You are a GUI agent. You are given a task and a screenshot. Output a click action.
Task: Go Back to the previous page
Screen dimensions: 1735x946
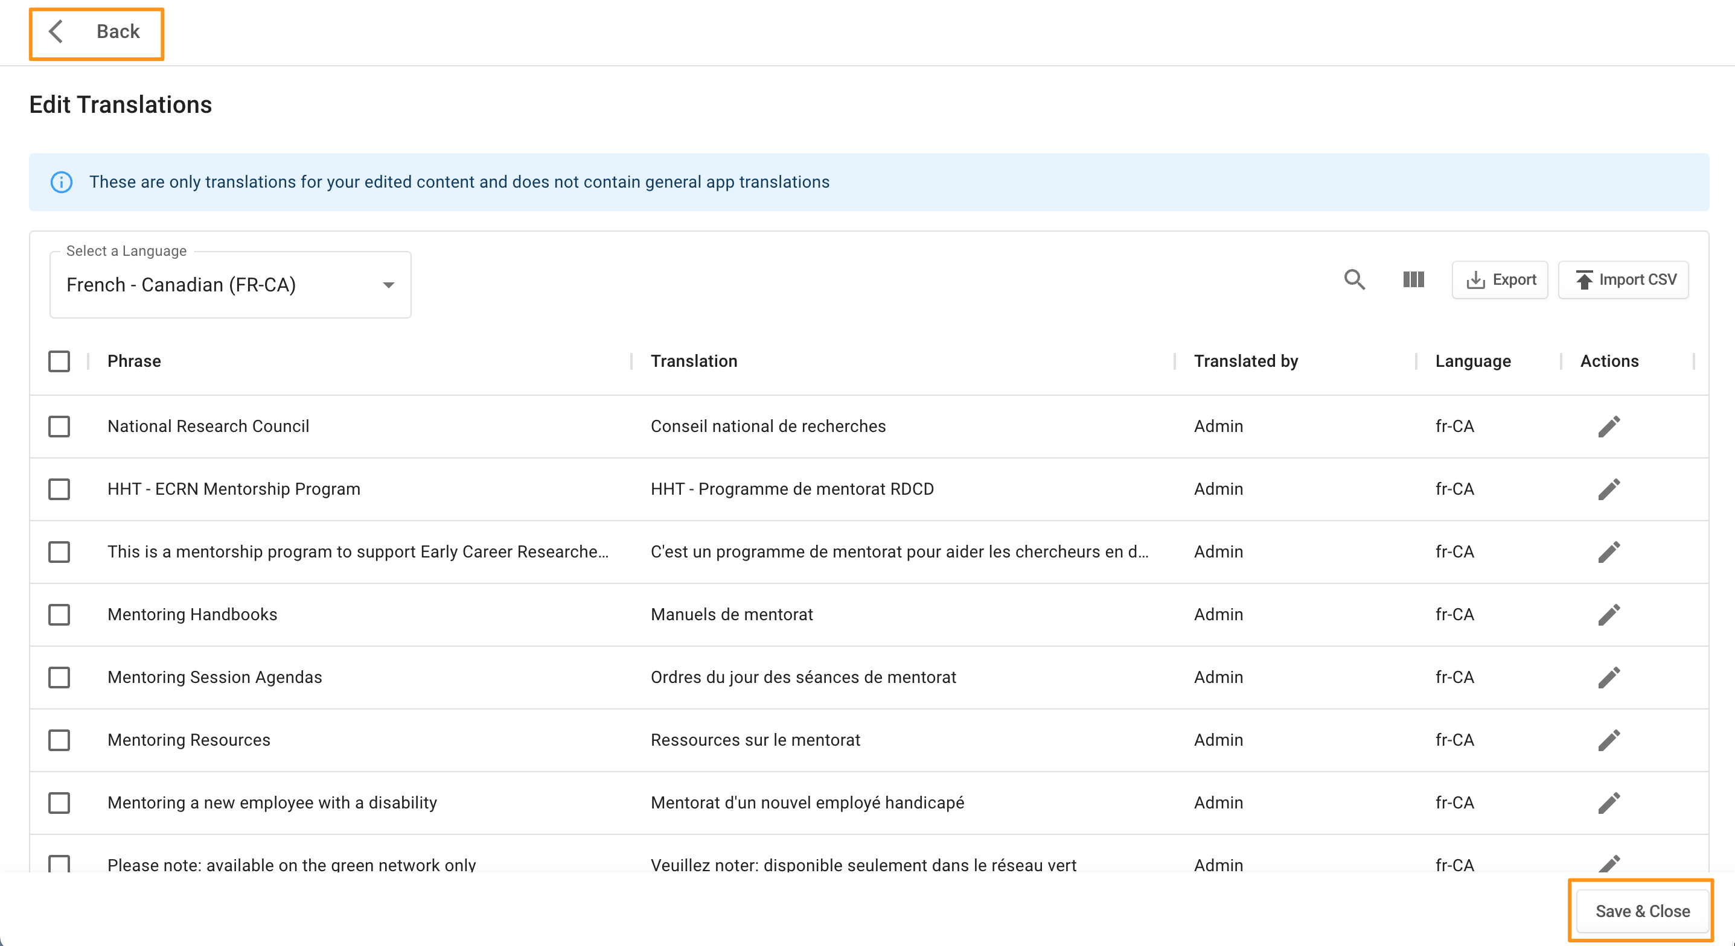point(97,31)
